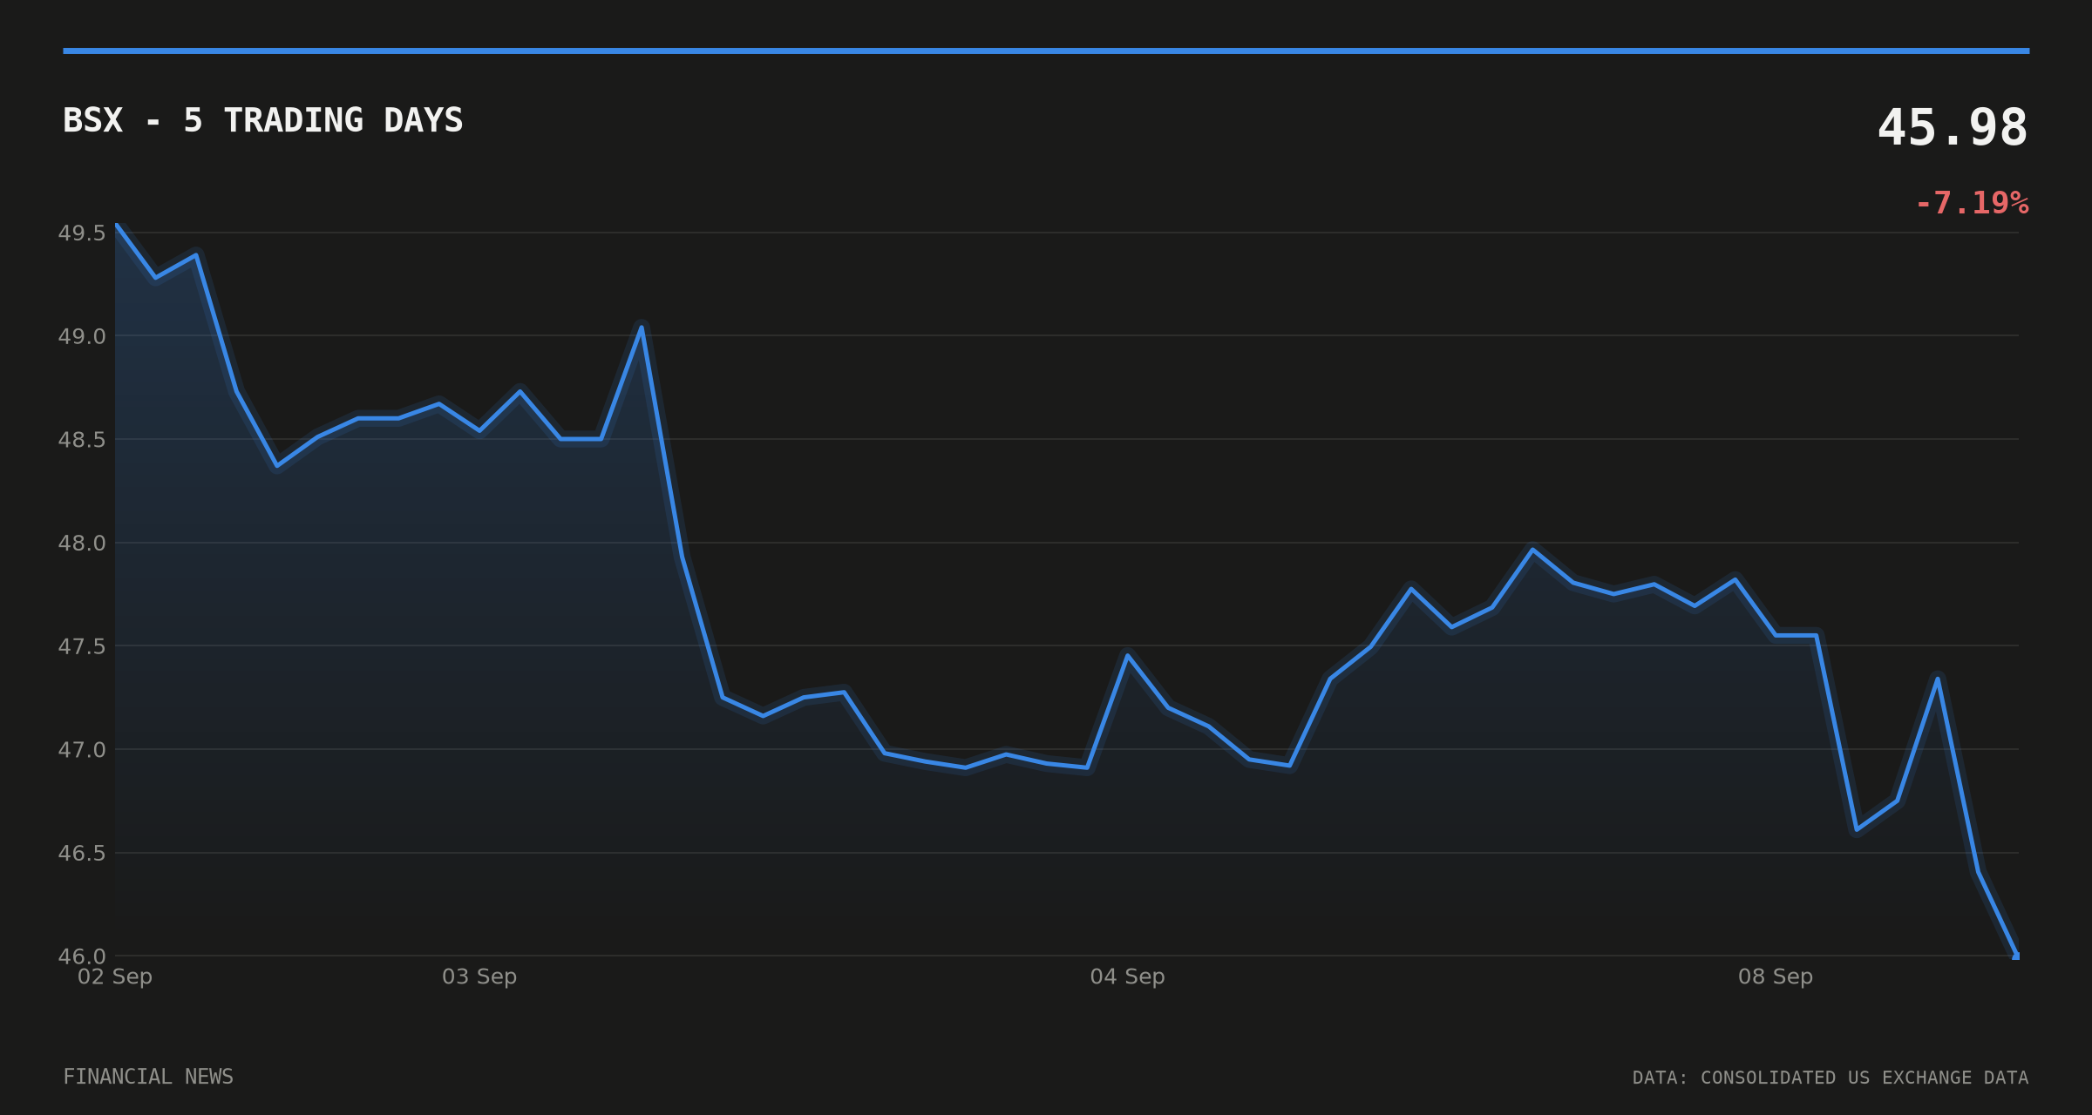
Task: Click the 47.0 y-axis label
Action: tap(81, 750)
